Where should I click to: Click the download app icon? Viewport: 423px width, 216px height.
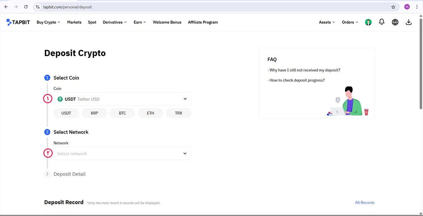coord(409,22)
